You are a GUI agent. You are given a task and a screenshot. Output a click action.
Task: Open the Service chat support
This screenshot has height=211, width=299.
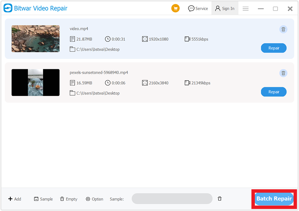click(198, 8)
